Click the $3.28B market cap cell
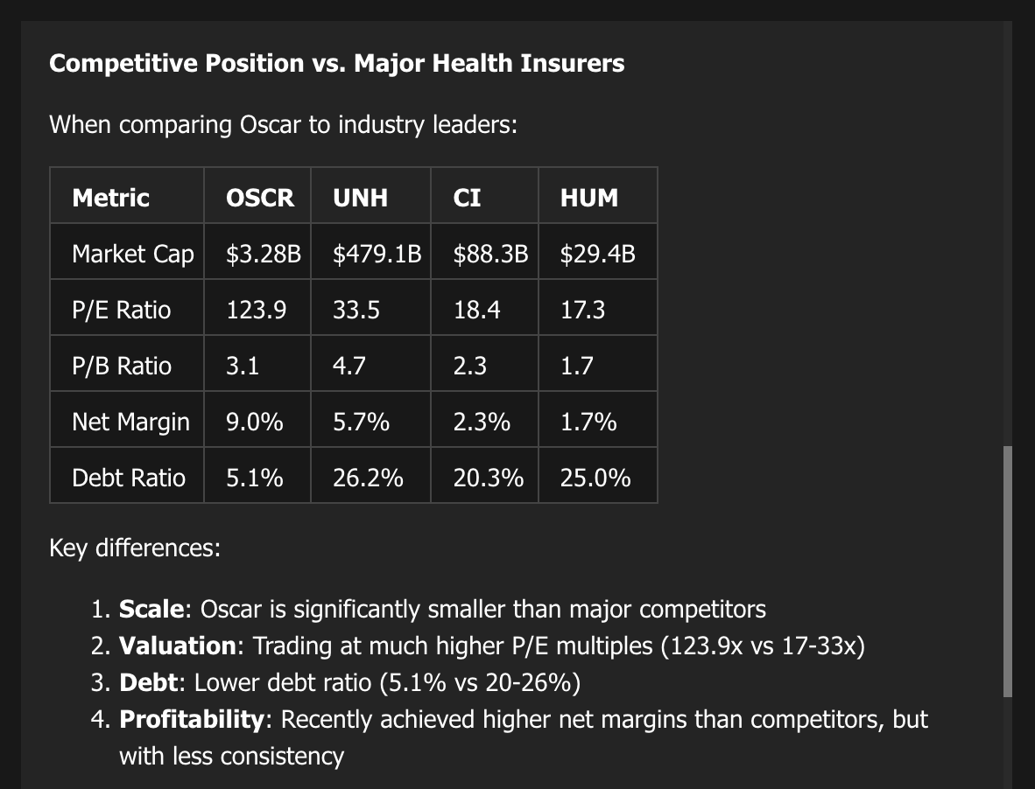Viewport: 1035px width, 789px height. pos(263,254)
